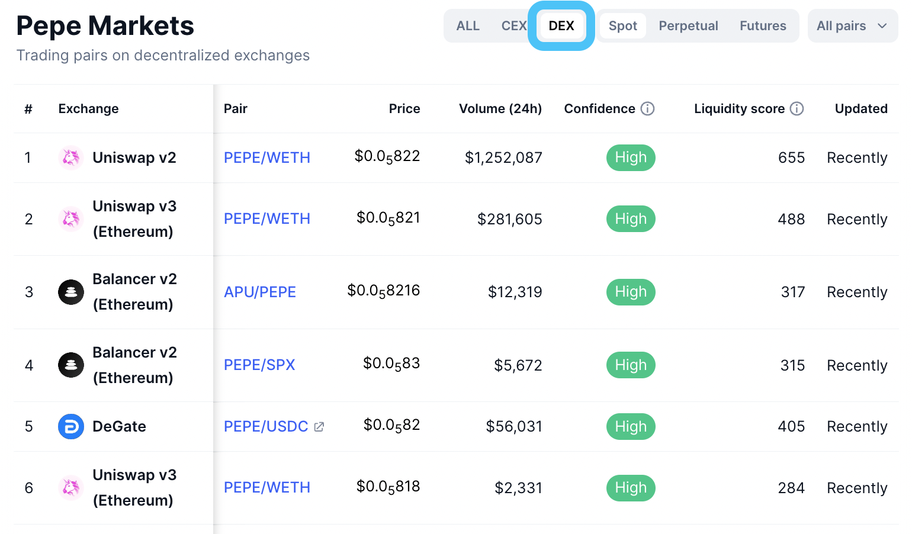Image resolution: width=912 pixels, height=534 pixels.
Task: Click the Balancer v2 icon next to PEPE/SPX
Action: (x=70, y=365)
